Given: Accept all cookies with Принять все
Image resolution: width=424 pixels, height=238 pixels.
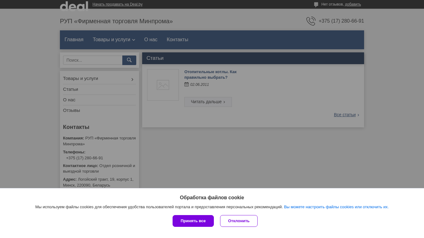Looking at the screenshot, I should coord(193,221).
